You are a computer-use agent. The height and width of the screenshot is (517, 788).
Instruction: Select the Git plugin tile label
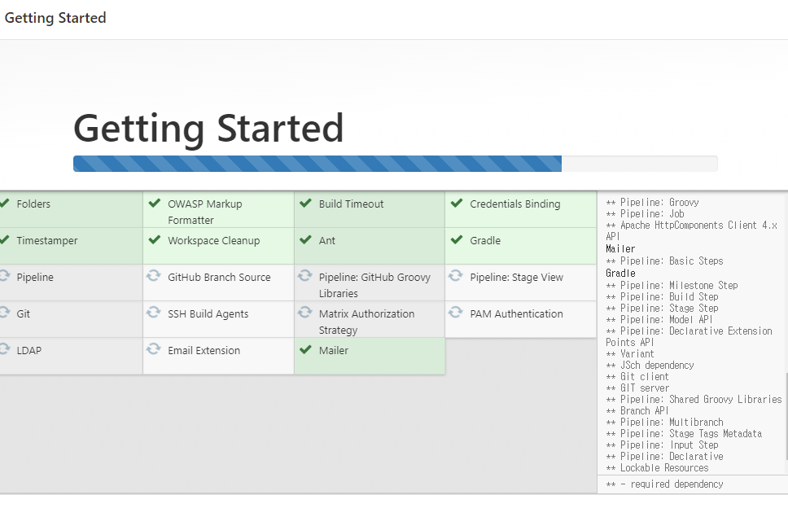tap(23, 314)
